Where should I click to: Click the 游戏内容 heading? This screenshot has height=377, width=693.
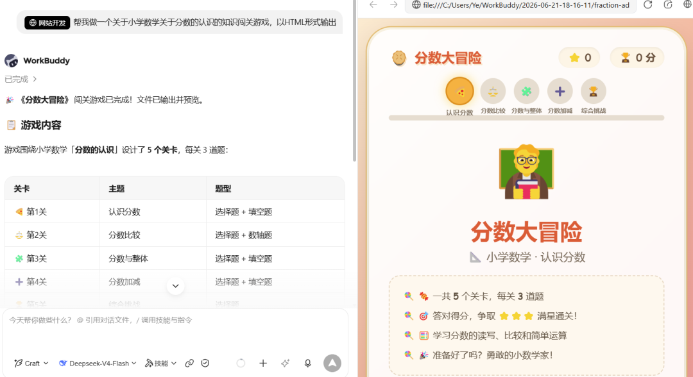click(40, 126)
